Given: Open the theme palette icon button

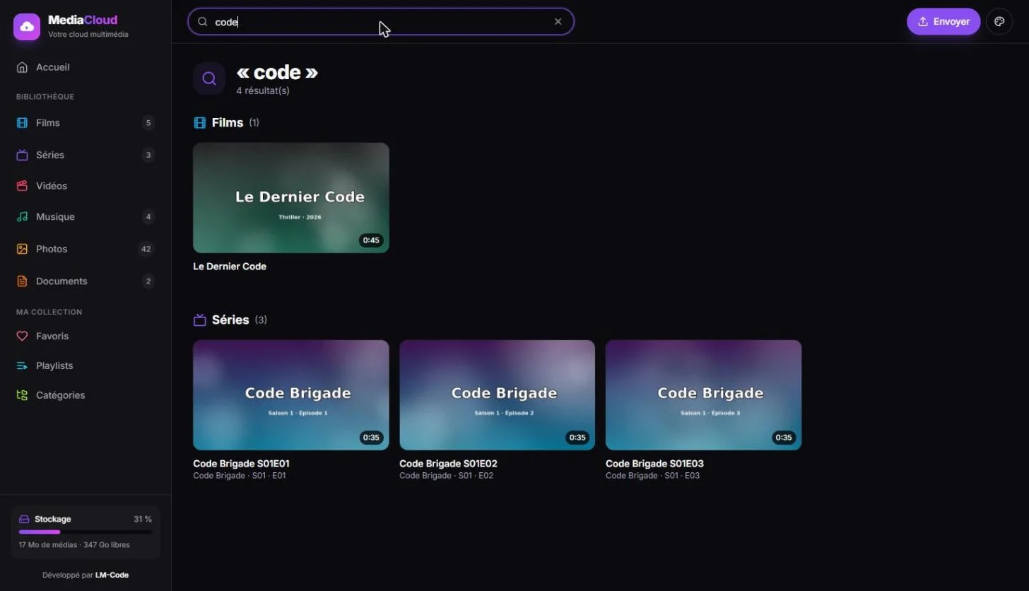Looking at the screenshot, I should tap(999, 22).
